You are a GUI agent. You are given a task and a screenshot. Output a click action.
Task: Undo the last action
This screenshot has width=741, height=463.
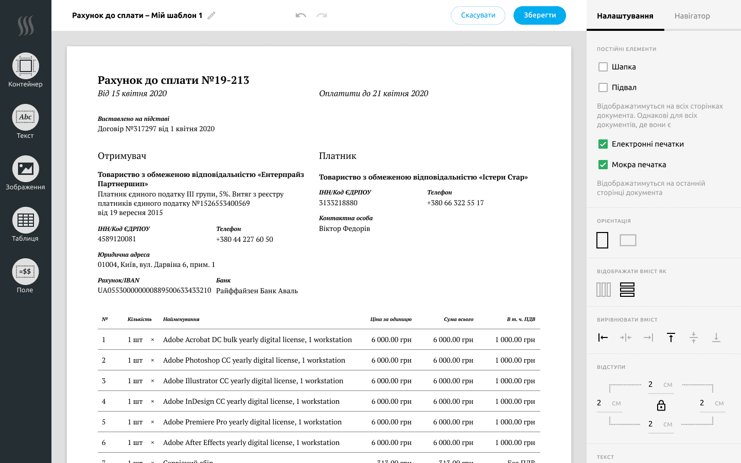pos(301,15)
